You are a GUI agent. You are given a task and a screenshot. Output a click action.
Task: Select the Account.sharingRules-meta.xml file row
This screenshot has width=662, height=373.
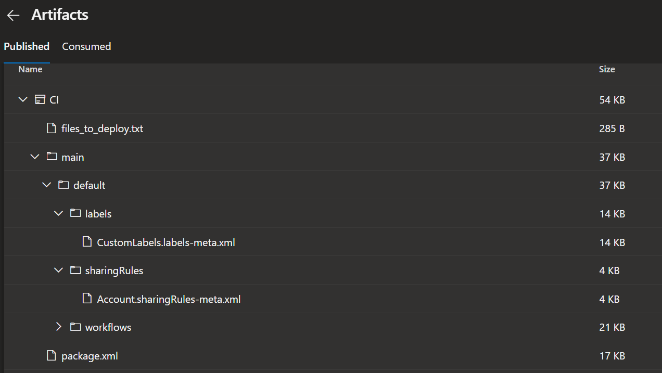point(169,299)
